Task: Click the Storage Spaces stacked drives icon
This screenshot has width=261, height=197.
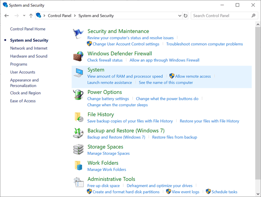Action: pos(78,149)
